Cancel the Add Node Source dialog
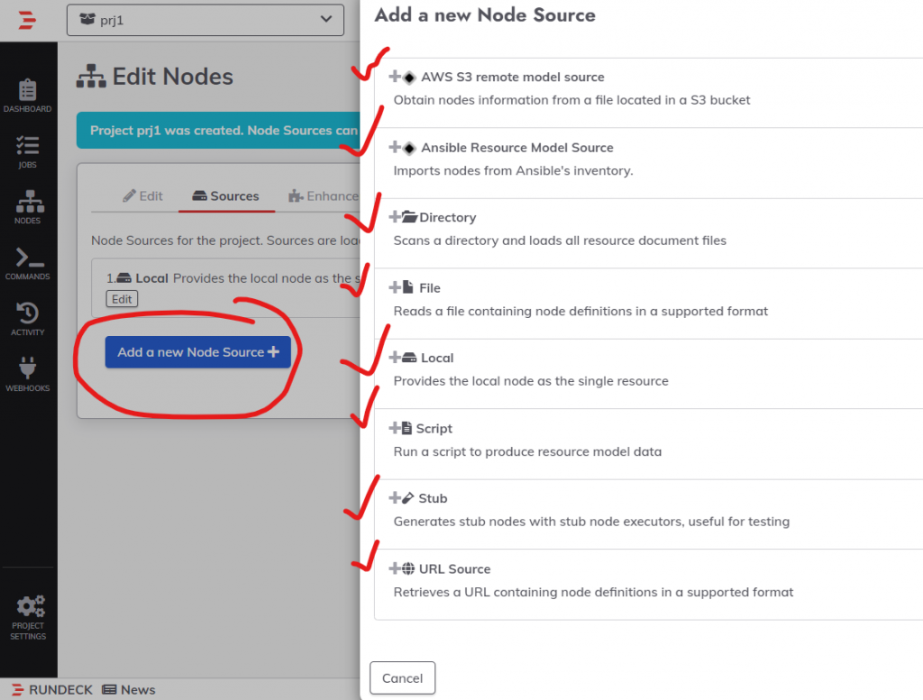 402,678
